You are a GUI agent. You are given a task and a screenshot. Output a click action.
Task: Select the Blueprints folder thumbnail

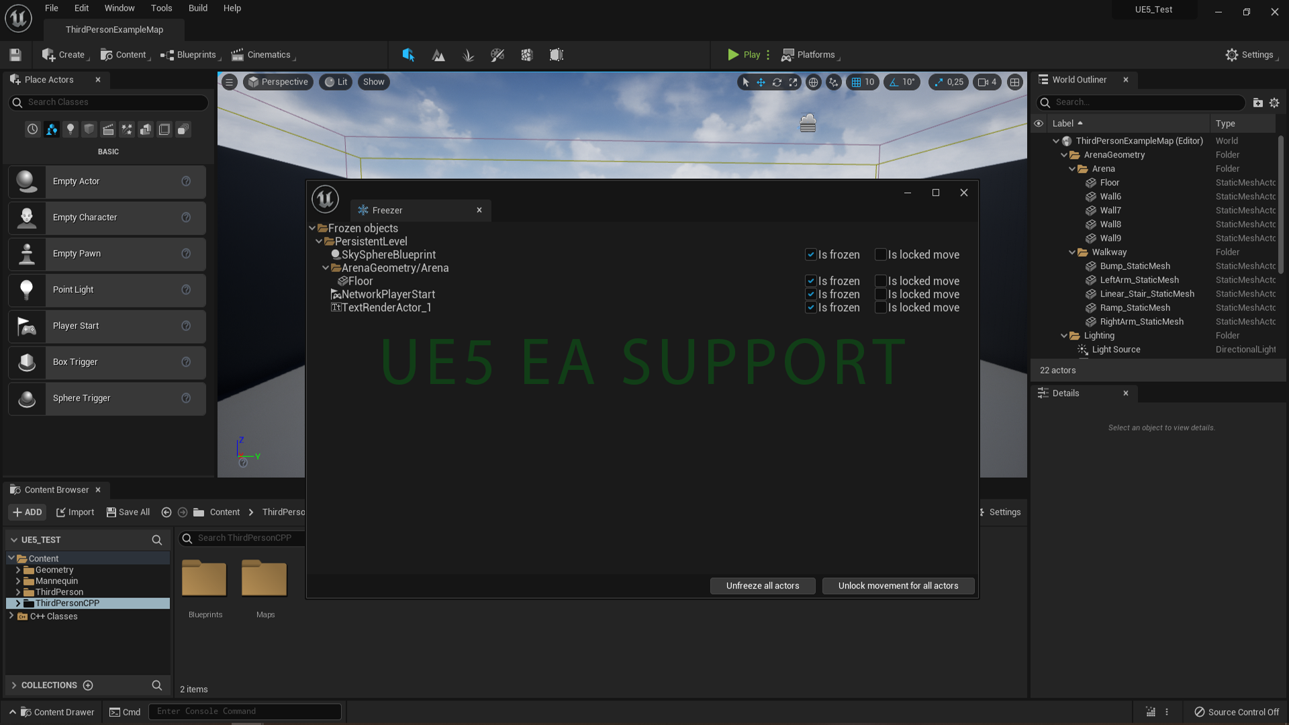205,577
